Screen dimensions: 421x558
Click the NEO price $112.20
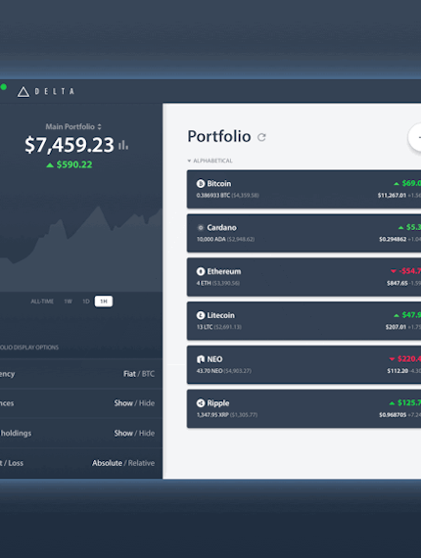[398, 371]
